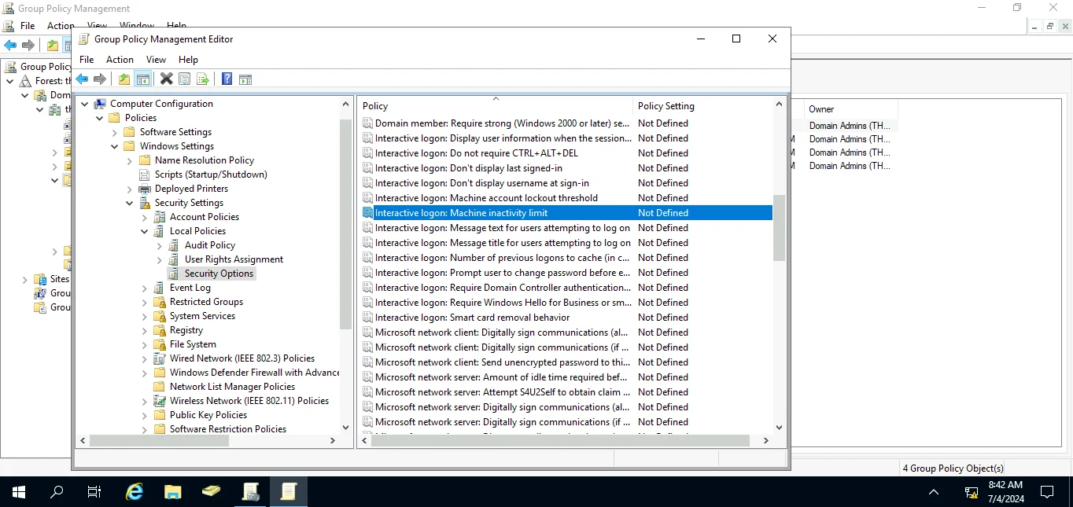The height and width of the screenshot is (507, 1073).
Task: Click the console tree's scroll-up arrow
Action: [345, 104]
